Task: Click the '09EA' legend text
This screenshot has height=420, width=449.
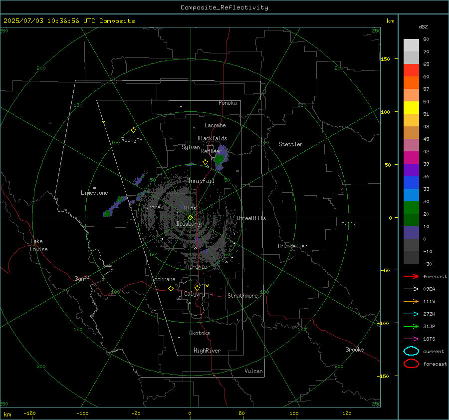Action: click(429, 289)
